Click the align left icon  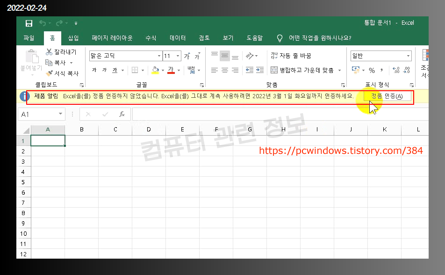pos(215,70)
